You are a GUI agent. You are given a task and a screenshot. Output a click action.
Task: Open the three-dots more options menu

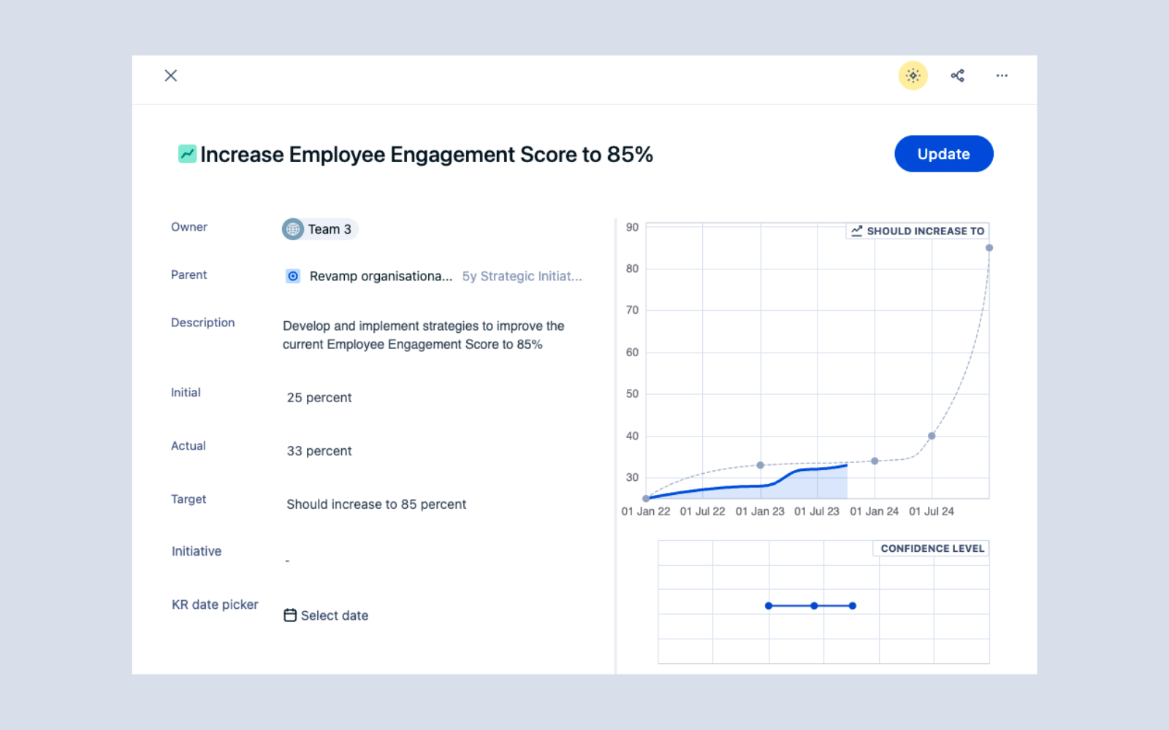pyautogui.click(x=1002, y=75)
